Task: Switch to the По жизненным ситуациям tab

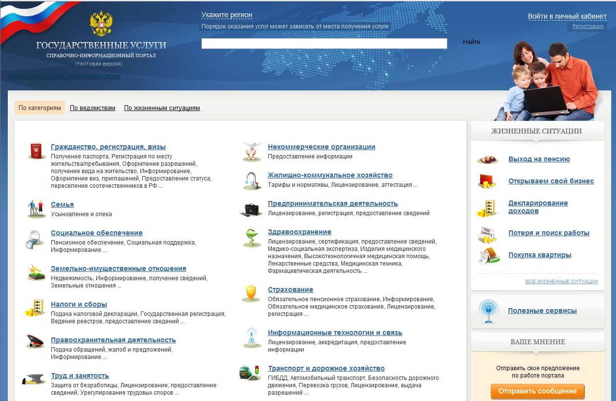Action: tap(162, 108)
